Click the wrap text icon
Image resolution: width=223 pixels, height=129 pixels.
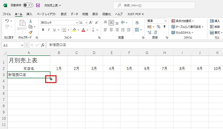(137, 23)
